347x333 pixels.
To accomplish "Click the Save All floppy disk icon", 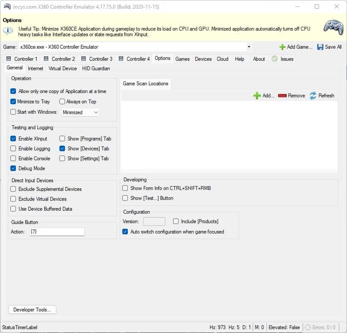I will (x=320, y=47).
